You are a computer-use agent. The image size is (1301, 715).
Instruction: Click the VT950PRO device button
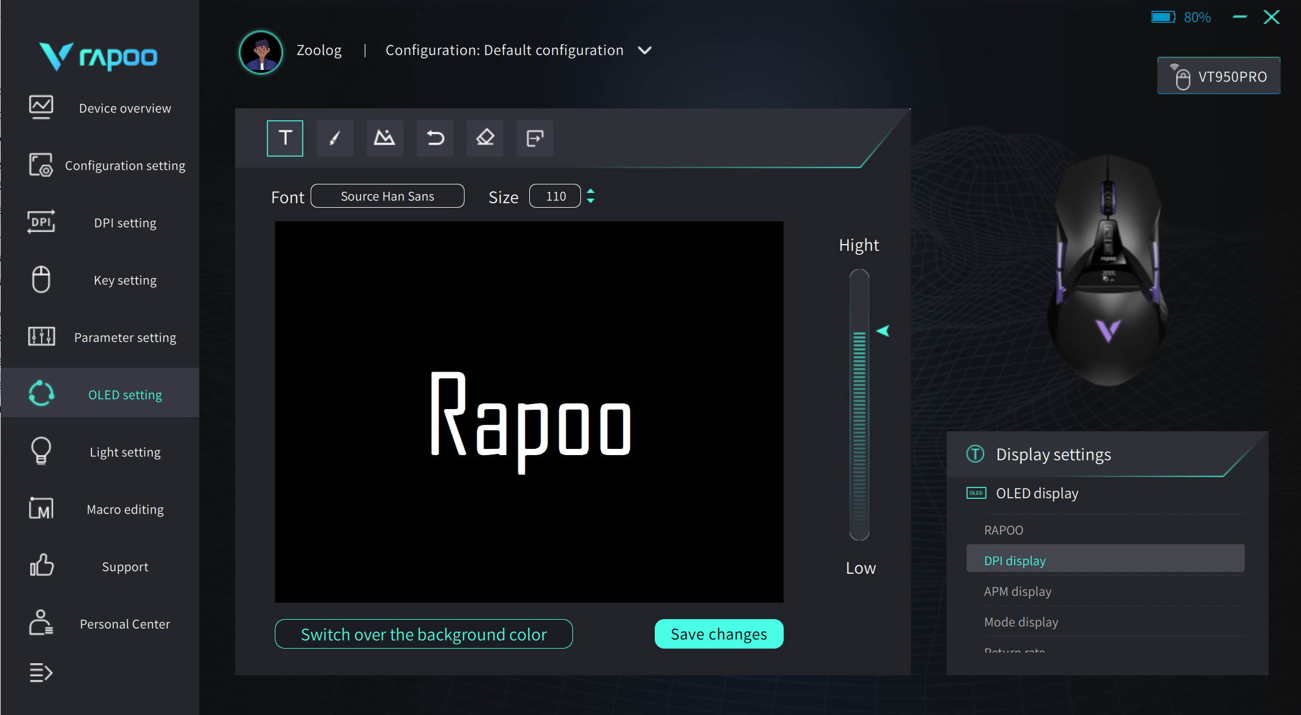pos(1219,76)
